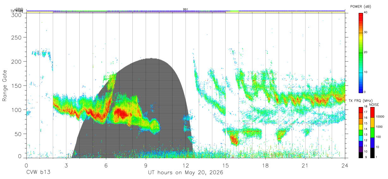Click the '991' label above the plot
This screenshot has width=388, height=179.
[185, 9]
